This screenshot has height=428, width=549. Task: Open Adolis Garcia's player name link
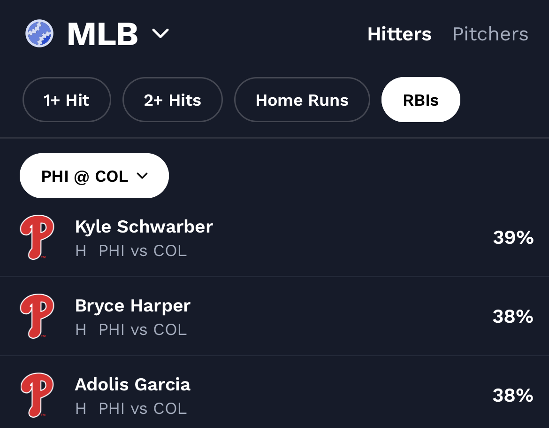click(133, 384)
